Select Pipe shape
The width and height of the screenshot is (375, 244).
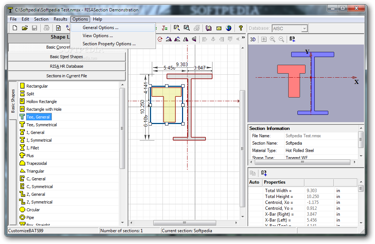[x=30, y=218]
